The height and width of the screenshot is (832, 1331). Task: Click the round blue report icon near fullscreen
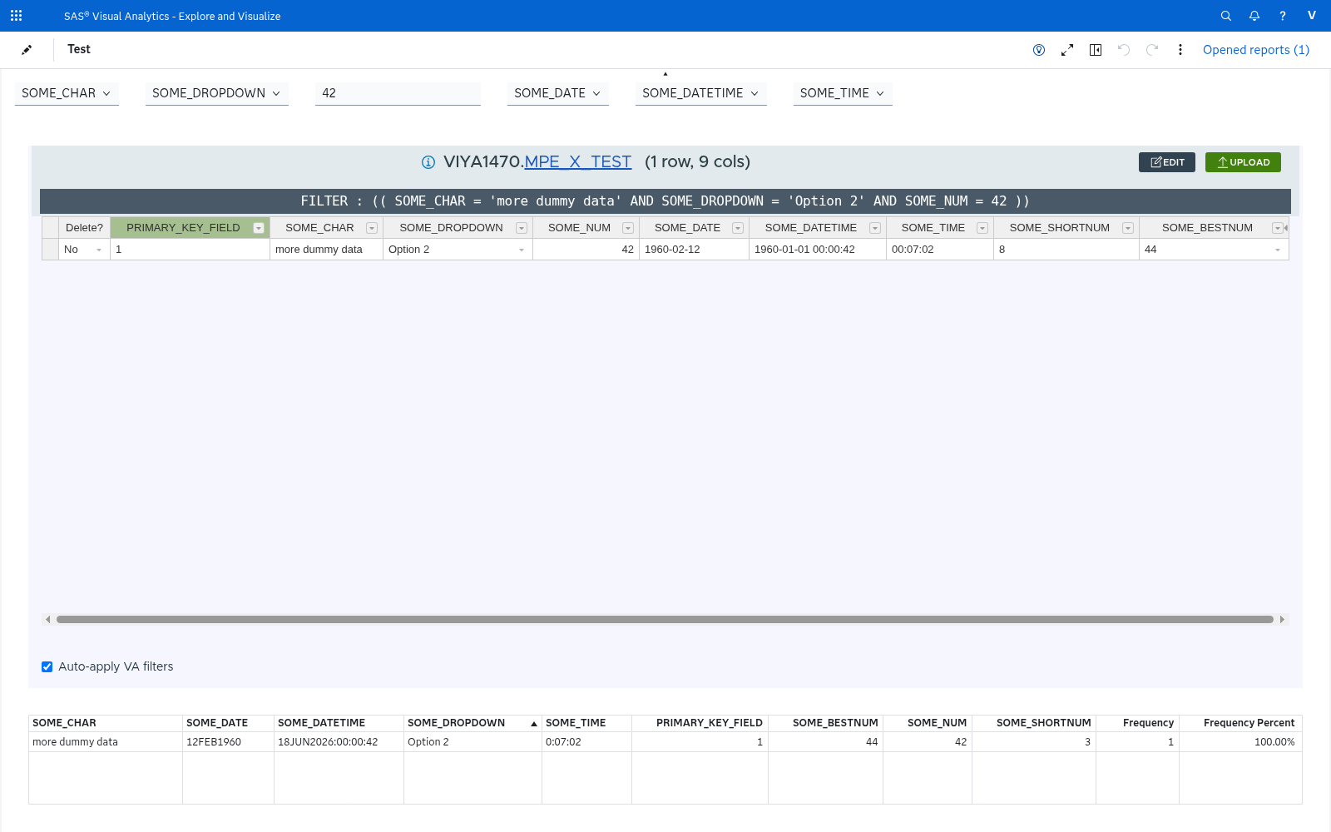coord(1039,50)
